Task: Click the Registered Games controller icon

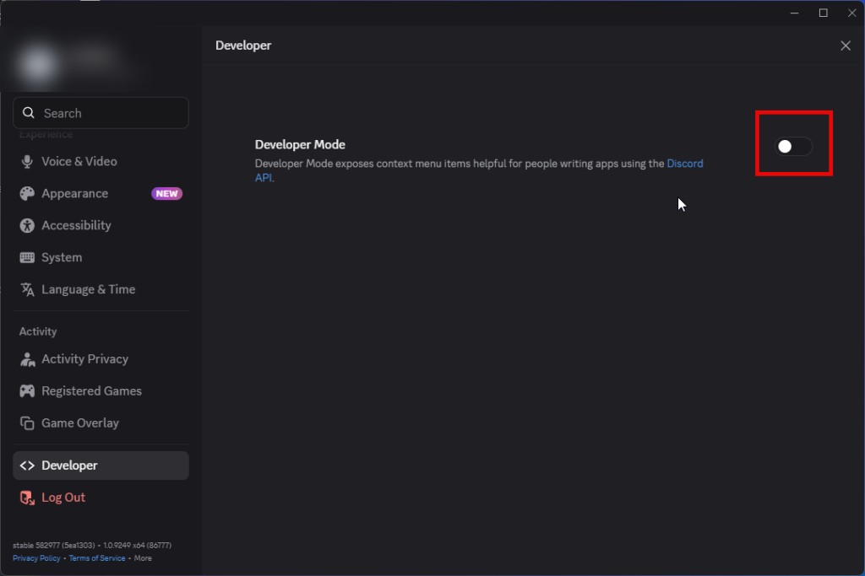Action: click(26, 391)
